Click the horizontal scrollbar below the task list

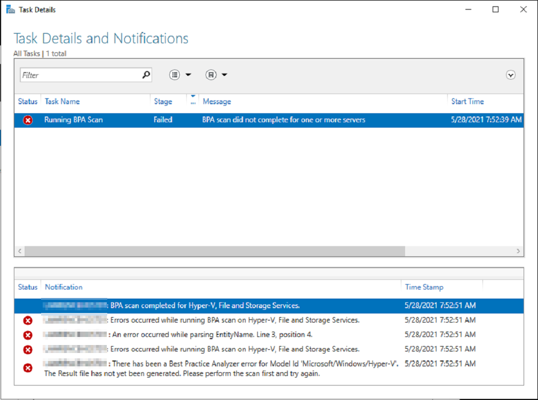[213, 251]
